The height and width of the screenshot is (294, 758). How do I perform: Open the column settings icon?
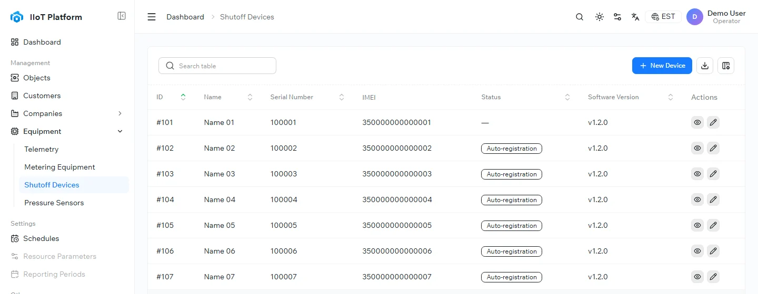point(726,66)
